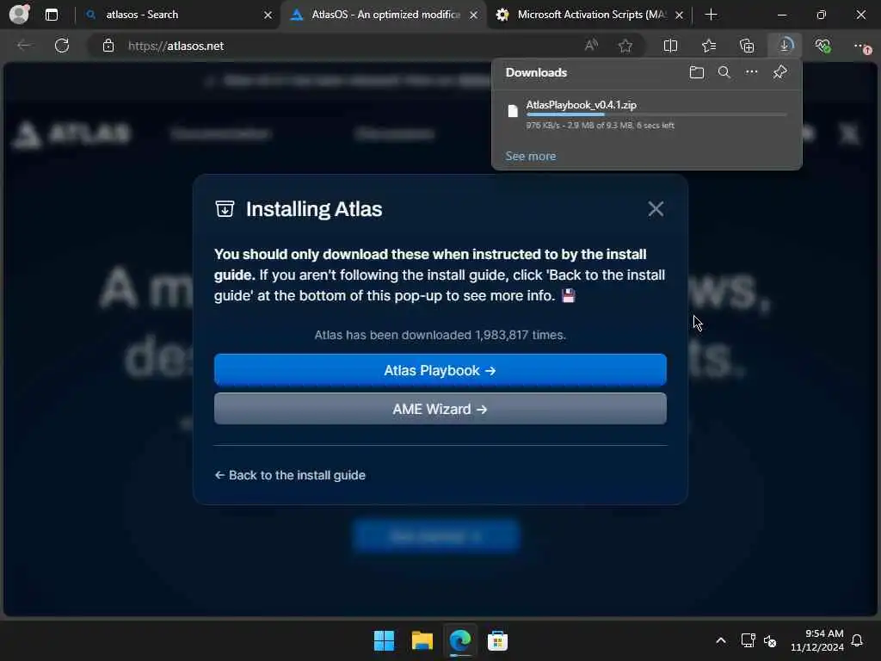
Task: Click the AME Wizard button
Action: pos(440,409)
